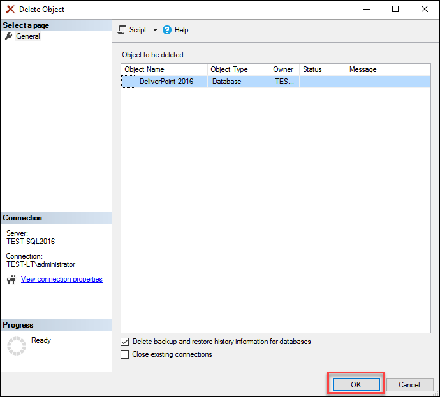Screen dimensions: 440x397
Task: Open the Script dropdown arrow
Action: [155, 30]
